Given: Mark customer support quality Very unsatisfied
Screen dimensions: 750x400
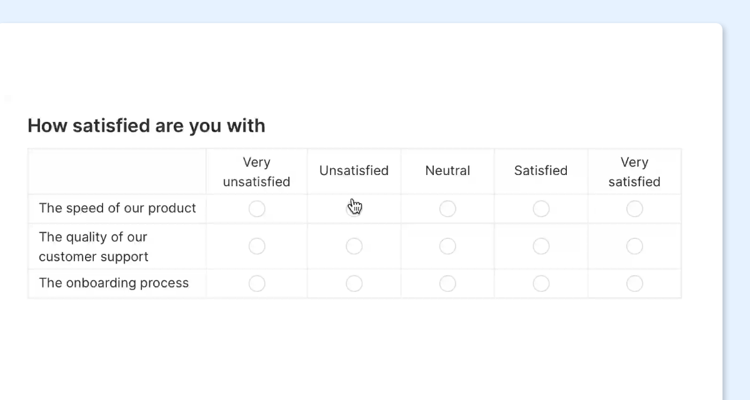Looking at the screenshot, I should (x=257, y=246).
